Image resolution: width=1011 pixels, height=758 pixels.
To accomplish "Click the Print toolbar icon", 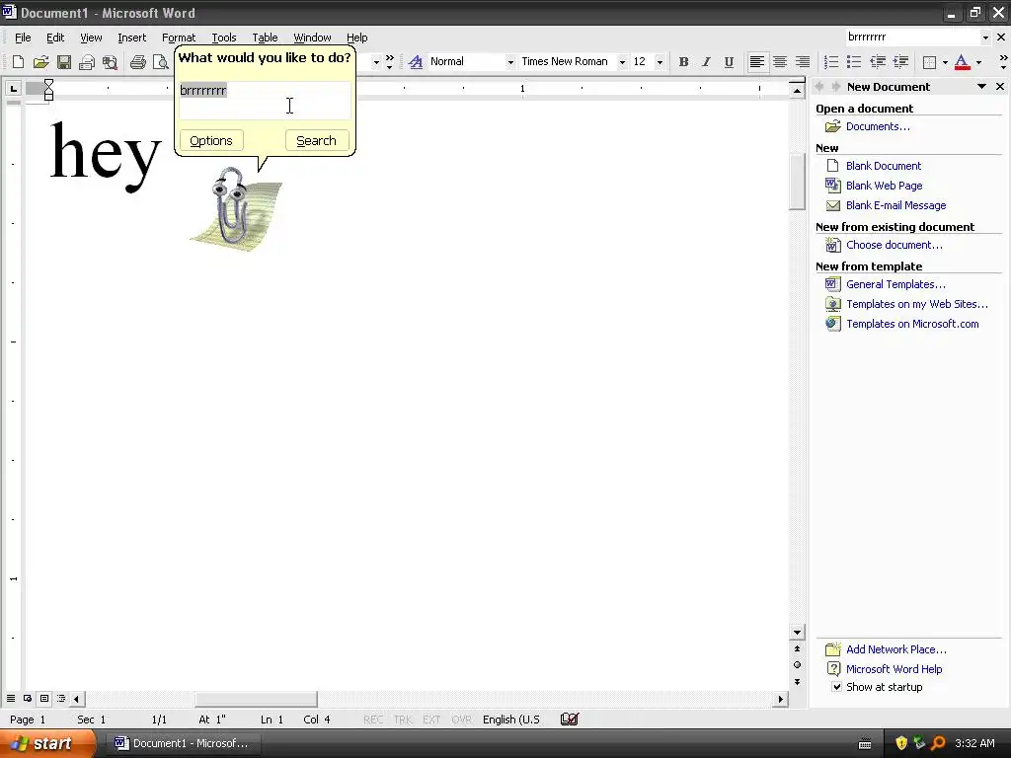I will [138, 62].
